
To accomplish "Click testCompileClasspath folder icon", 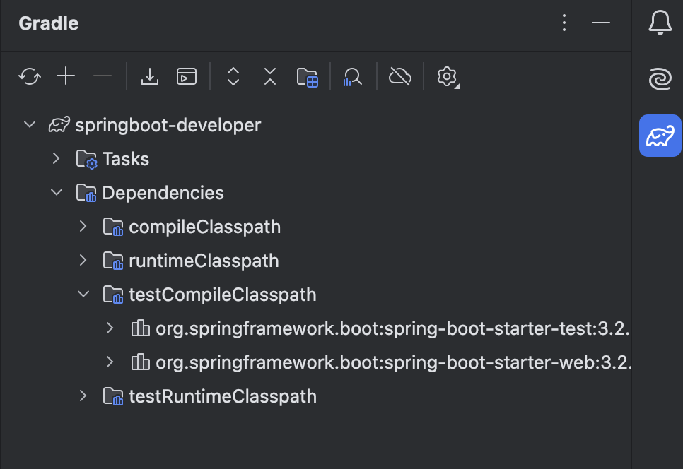I will [x=113, y=295].
